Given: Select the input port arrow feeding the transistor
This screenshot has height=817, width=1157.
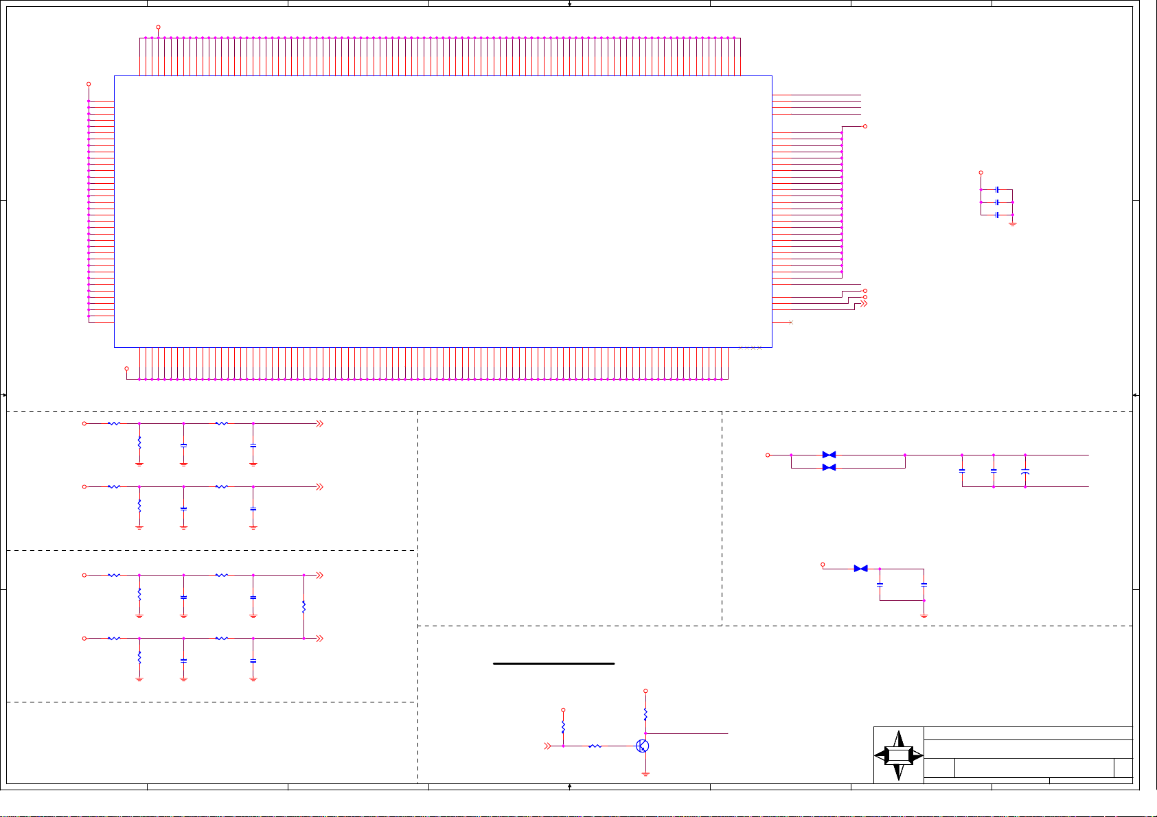Looking at the screenshot, I should (547, 746).
